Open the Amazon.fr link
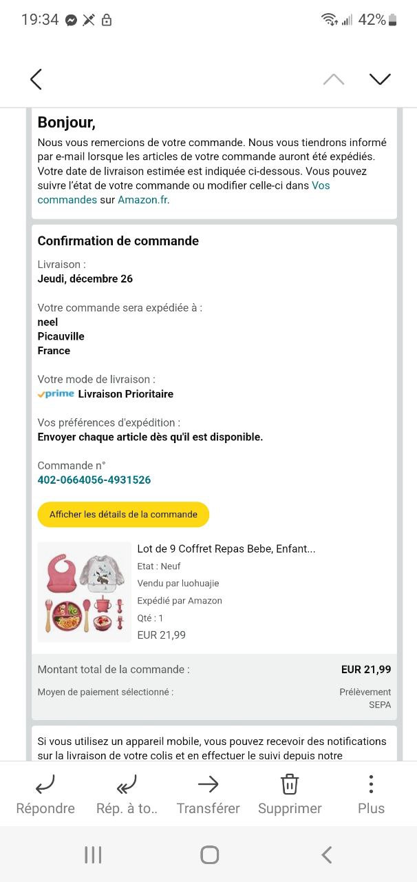Viewport: 417px width, 882px height. (x=143, y=200)
